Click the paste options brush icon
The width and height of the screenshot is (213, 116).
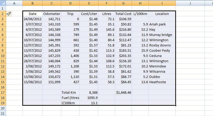pyautogui.click(x=9, y=14)
